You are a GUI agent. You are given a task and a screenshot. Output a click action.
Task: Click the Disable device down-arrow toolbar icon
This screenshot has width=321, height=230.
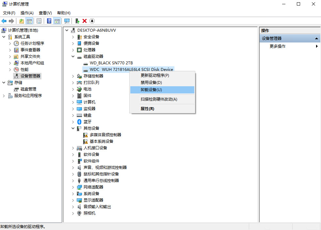tap(92, 21)
